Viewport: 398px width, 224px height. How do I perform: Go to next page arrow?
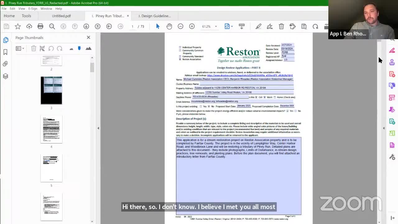pyautogui.click(x=86, y=26)
